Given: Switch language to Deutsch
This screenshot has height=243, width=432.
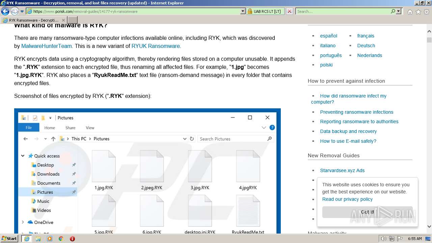Looking at the screenshot, I should [366, 46].
